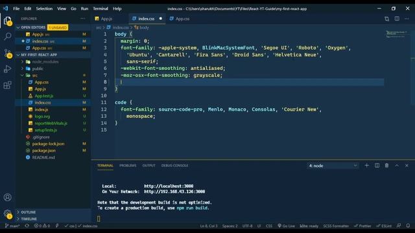Image resolution: width=415 pixels, height=233 pixels.
Task: Open the Extensions view
Action: click(7, 85)
